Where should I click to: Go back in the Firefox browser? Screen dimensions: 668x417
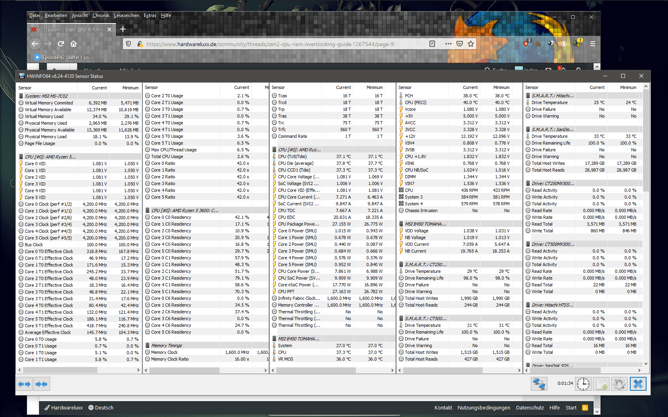(35, 44)
